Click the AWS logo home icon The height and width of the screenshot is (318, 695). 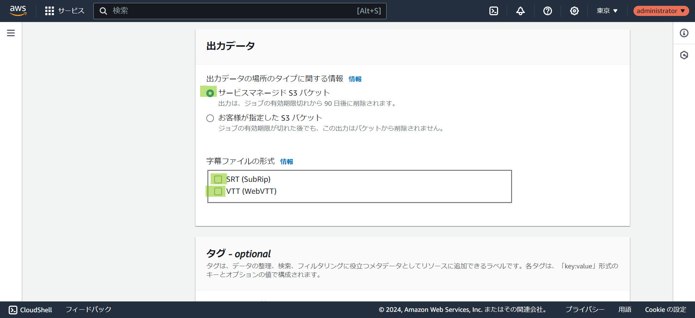point(18,11)
